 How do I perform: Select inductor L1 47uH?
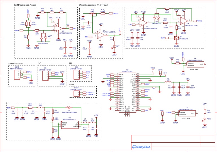(x=85, y=123)
